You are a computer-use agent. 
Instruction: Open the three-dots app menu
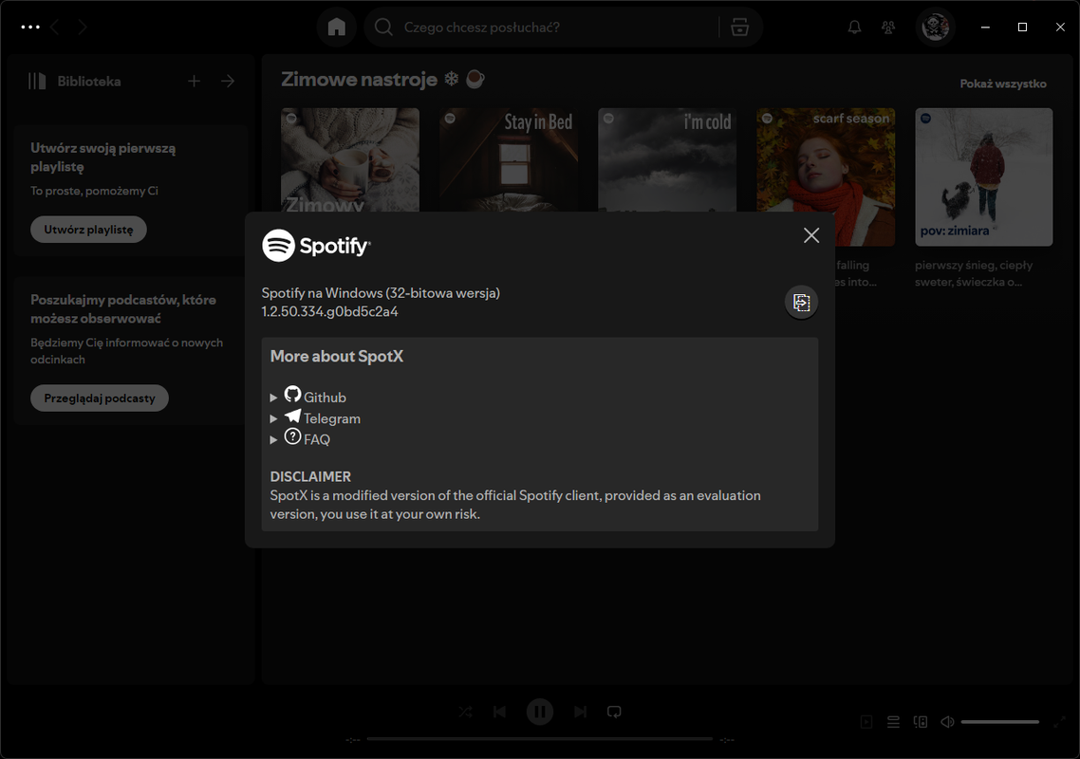30,27
